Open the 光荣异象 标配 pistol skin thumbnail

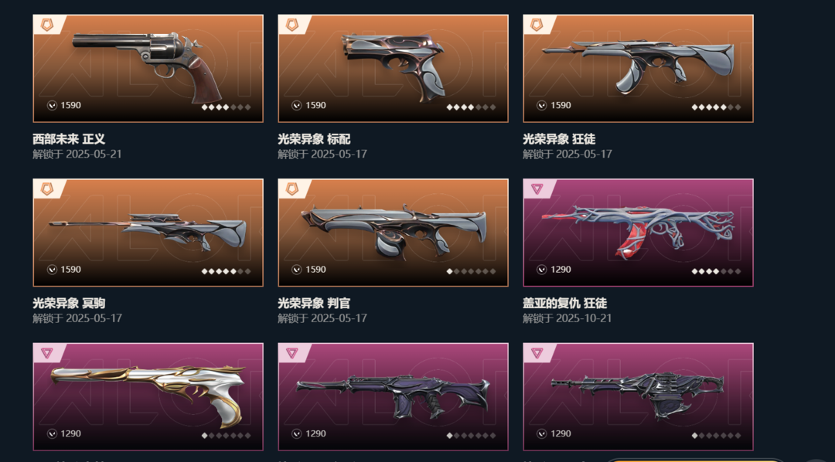tap(393, 68)
